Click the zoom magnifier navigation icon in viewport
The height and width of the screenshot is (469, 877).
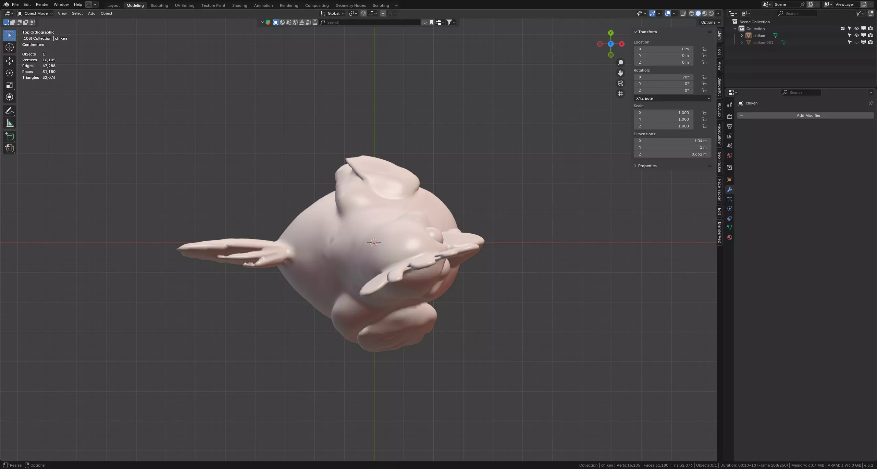[x=620, y=63]
